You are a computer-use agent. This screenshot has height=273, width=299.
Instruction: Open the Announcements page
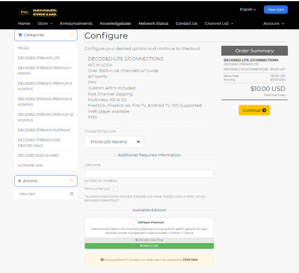pos(76,24)
